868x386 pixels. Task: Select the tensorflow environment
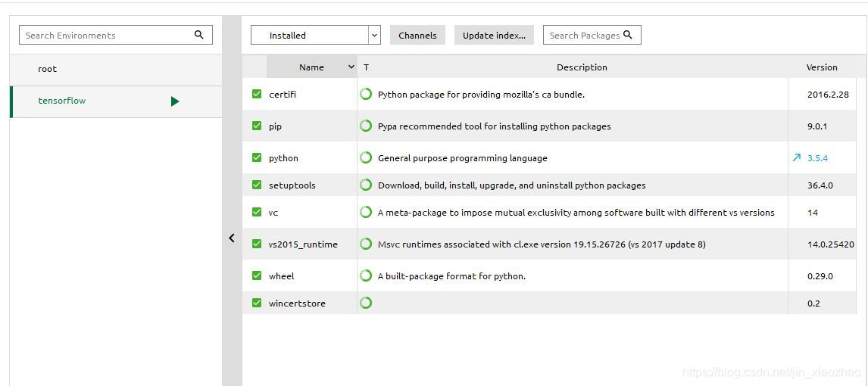pos(116,101)
